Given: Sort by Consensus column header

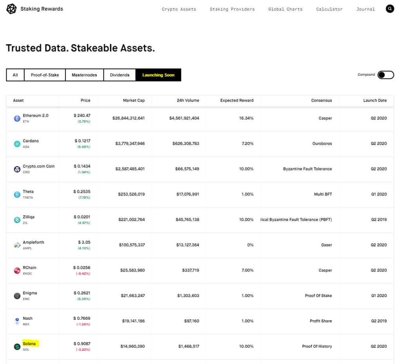Looking at the screenshot, I should [x=322, y=101].
